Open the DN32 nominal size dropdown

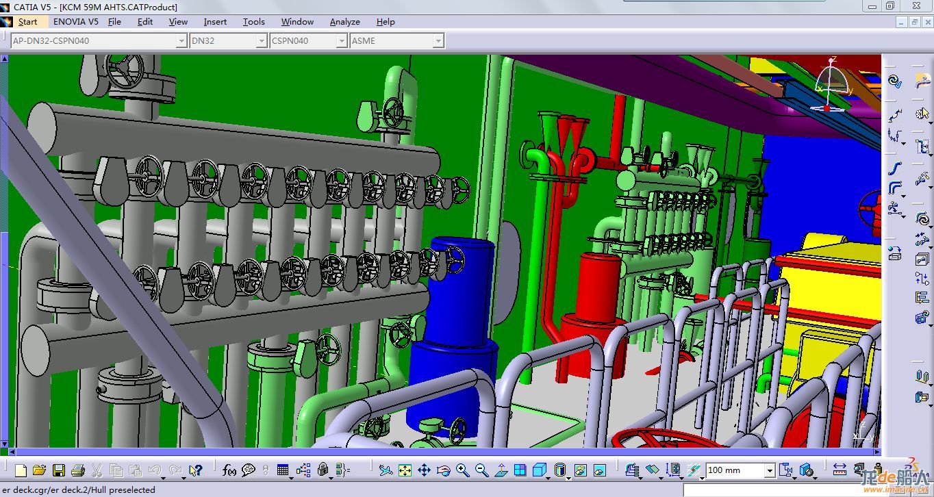(x=261, y=41)
